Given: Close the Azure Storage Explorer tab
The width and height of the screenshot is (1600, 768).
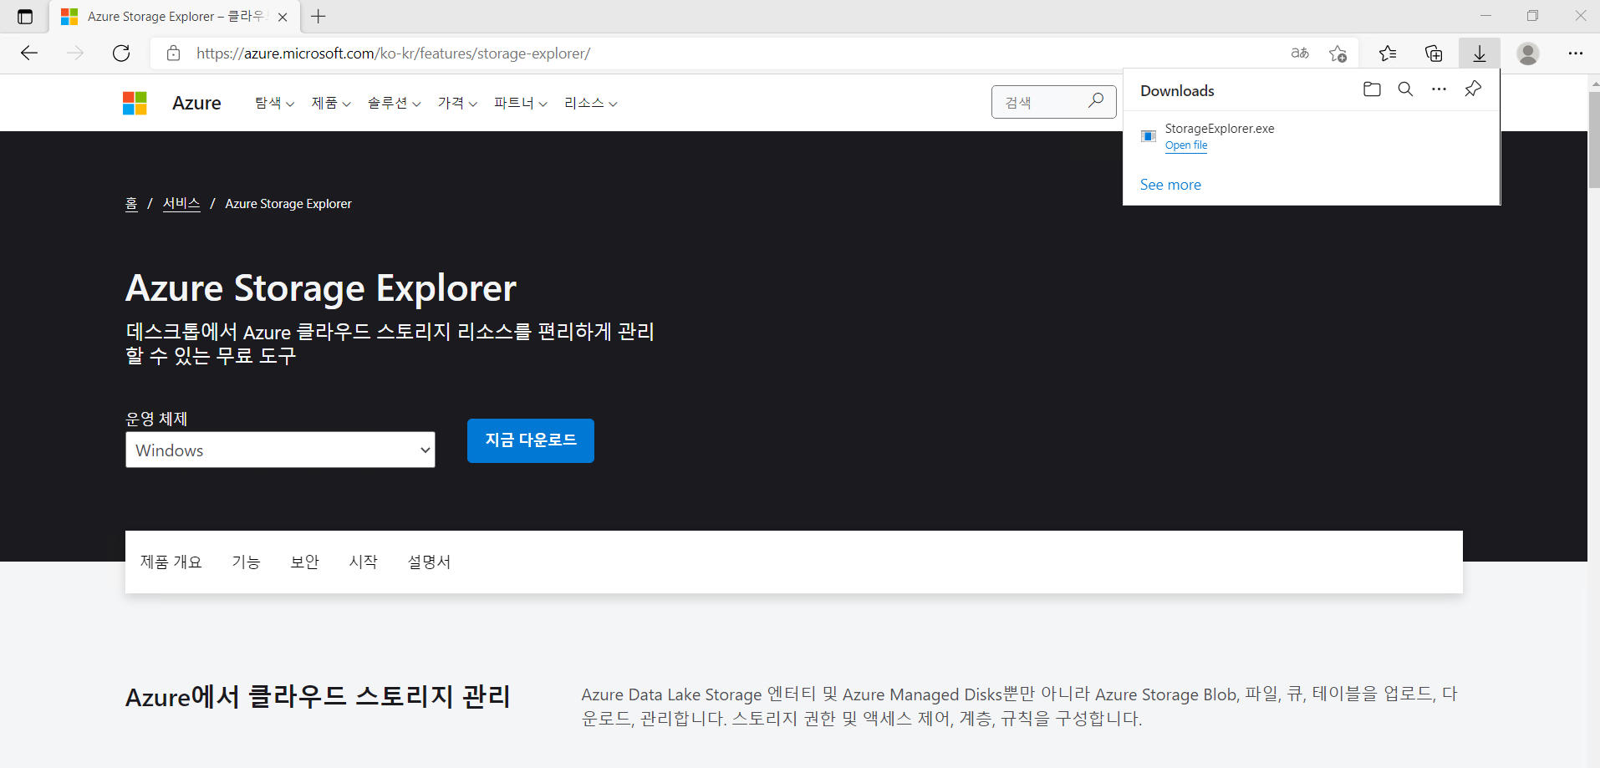Looking at the screenshot, I should click(283, 17).
